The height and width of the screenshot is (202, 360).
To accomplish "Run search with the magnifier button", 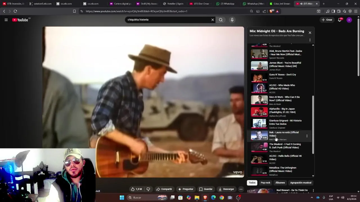I will (221, 20).
